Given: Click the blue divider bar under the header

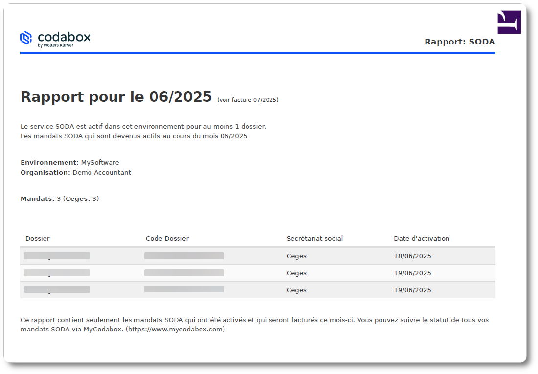Looking at the screenshot, I should tap(258, 53).
